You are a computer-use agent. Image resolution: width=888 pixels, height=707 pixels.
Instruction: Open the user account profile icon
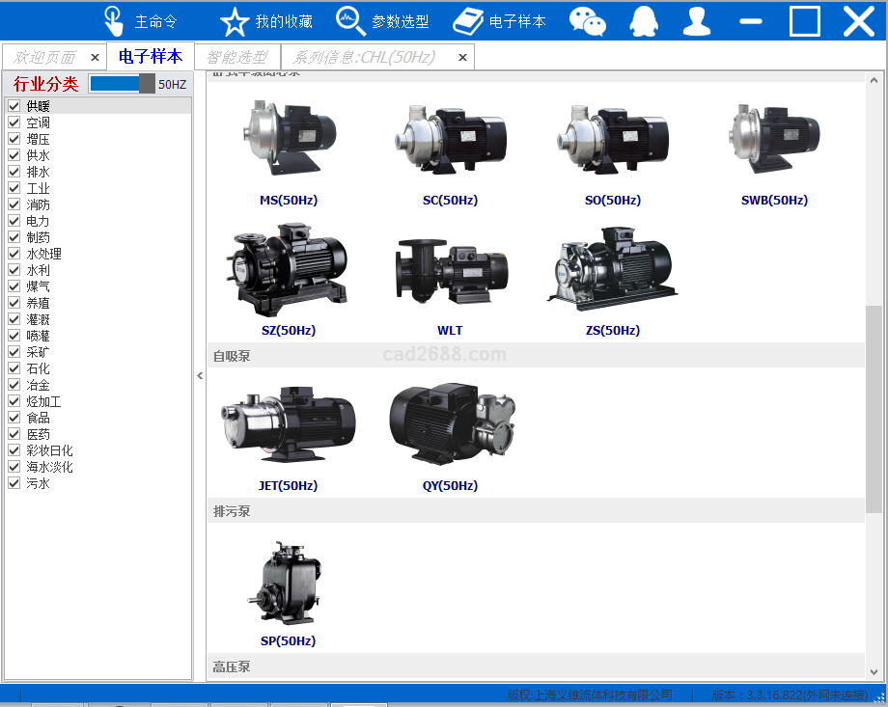(697, 21)
